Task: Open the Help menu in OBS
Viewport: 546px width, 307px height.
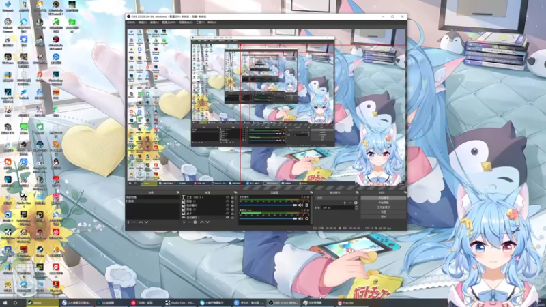Action: 212,23
